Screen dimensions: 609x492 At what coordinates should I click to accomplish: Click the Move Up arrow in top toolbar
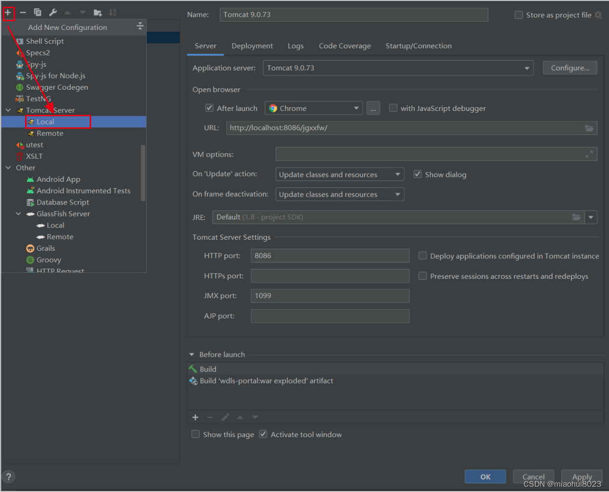tap(68, 13)
